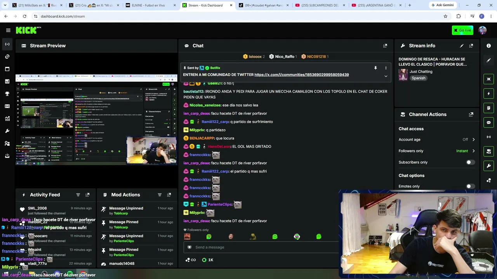
Task: Toggle the Stream Preview panel icon in right sidebar
Action: (x=488, y=79)
